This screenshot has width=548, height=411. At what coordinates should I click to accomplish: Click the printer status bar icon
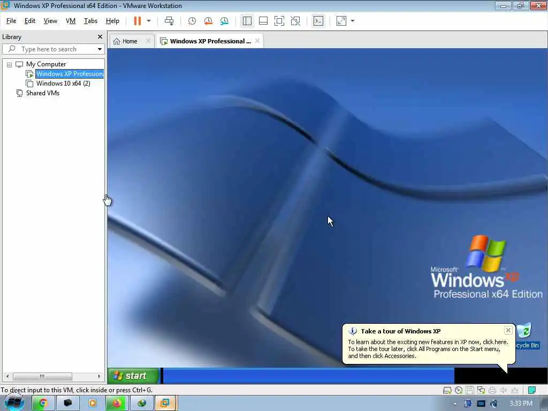492,390
